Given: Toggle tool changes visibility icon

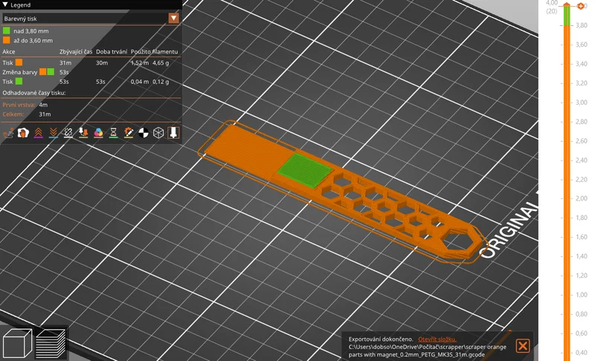Looking at the screenshot, I should [x=83, y=132].
